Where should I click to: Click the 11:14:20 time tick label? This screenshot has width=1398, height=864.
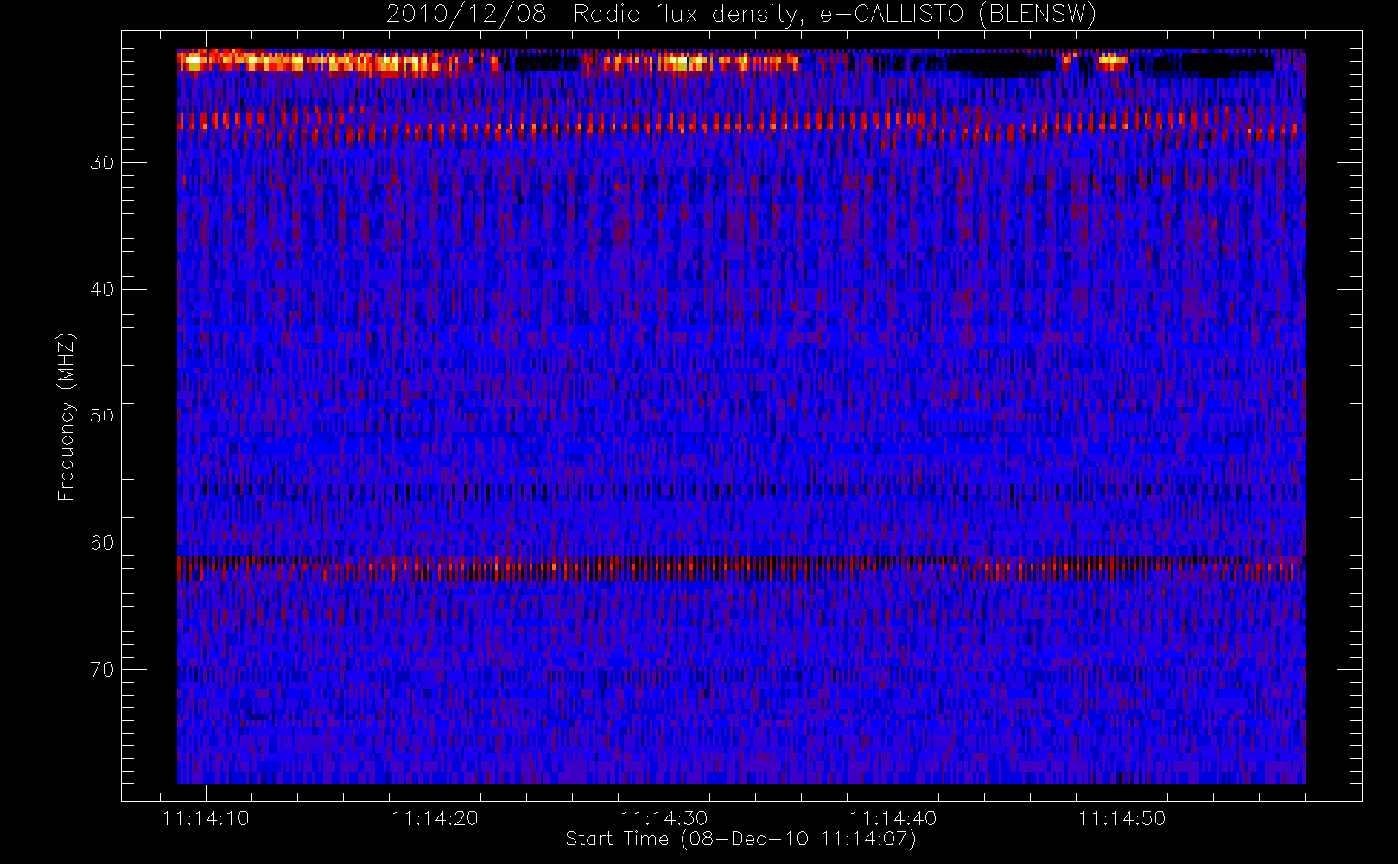(435, 818)
